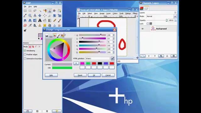Open the Layers panel tab menu button
Image resolution: width=201 pixels, height=113 pixels.
click(175, 13)
